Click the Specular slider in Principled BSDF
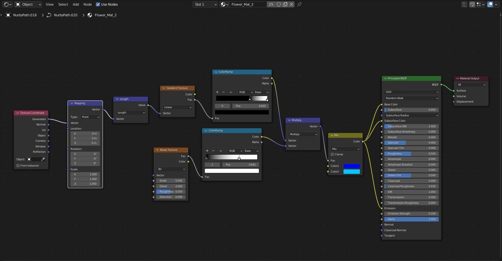502x261 pixels. [411, 143]
